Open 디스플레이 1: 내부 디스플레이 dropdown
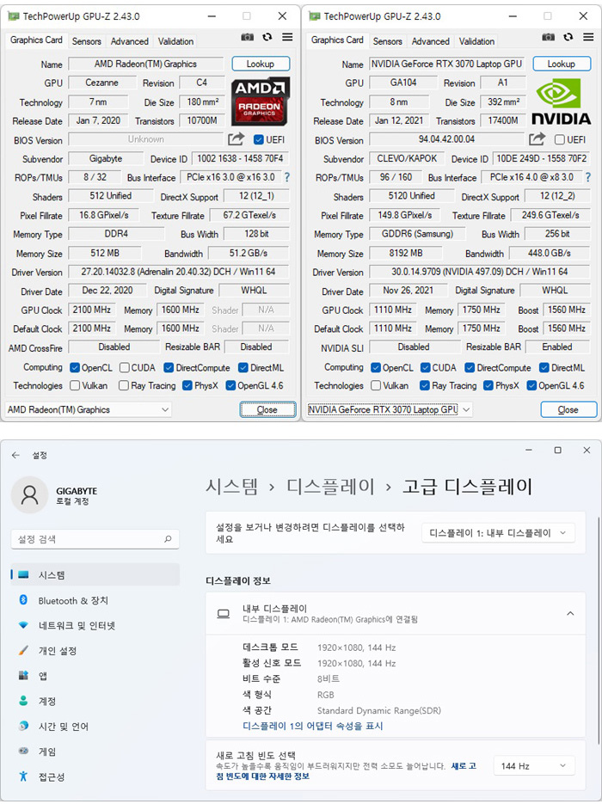 coord(498,533)
